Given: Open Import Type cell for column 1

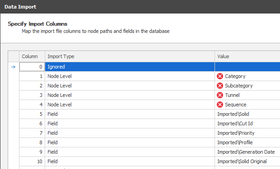Looking at the screenshot, I should coord(130,76).
